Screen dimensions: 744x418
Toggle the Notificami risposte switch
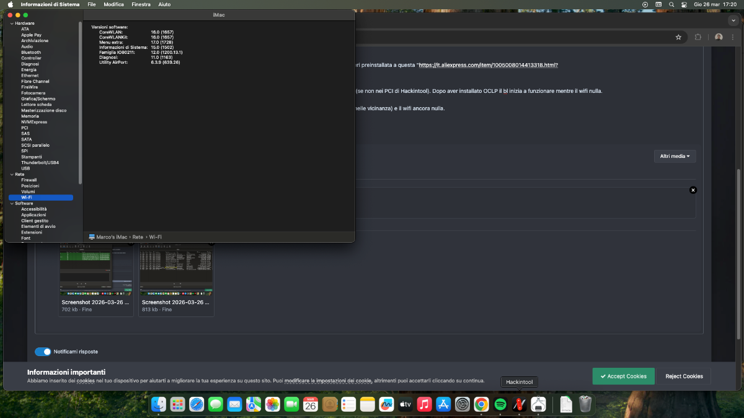pyautogui.click(x=43, y=352)
